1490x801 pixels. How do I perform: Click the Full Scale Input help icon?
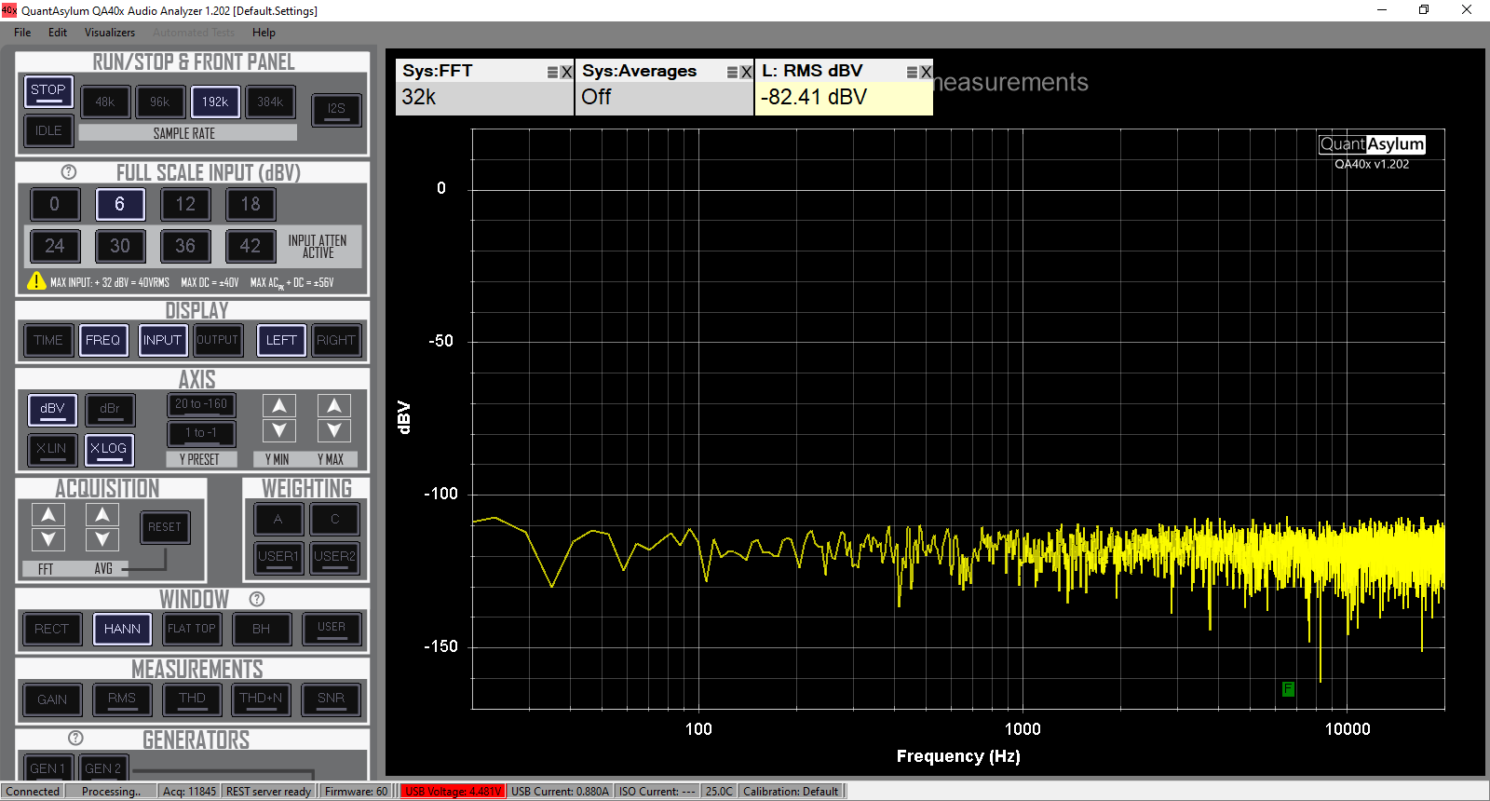pyautogui.click(x=69, y=172)
